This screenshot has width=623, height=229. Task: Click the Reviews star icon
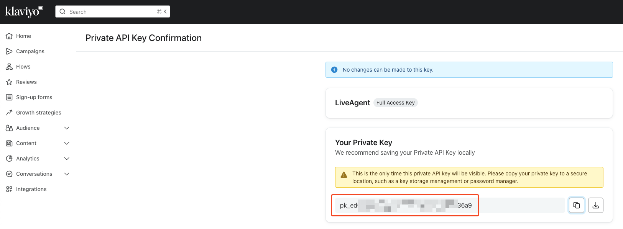pos(9,82)
